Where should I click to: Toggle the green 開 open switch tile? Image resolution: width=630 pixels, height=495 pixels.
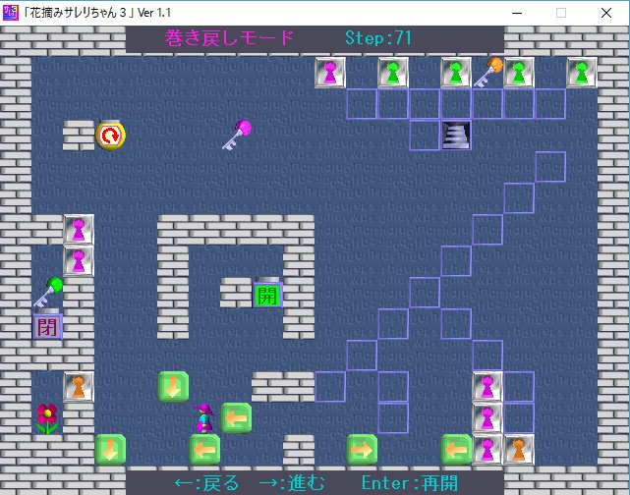tap(266, 293)
